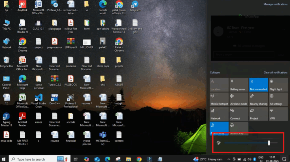Open the Connect quick action tile

pyautogui.click(x=239, y=114)
